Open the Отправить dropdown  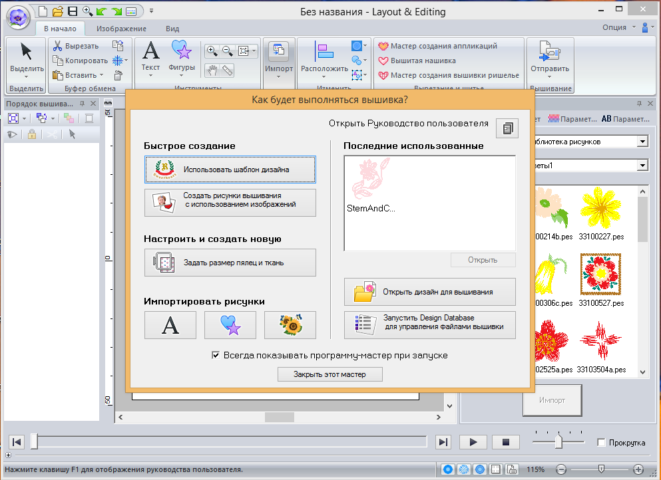549,76
